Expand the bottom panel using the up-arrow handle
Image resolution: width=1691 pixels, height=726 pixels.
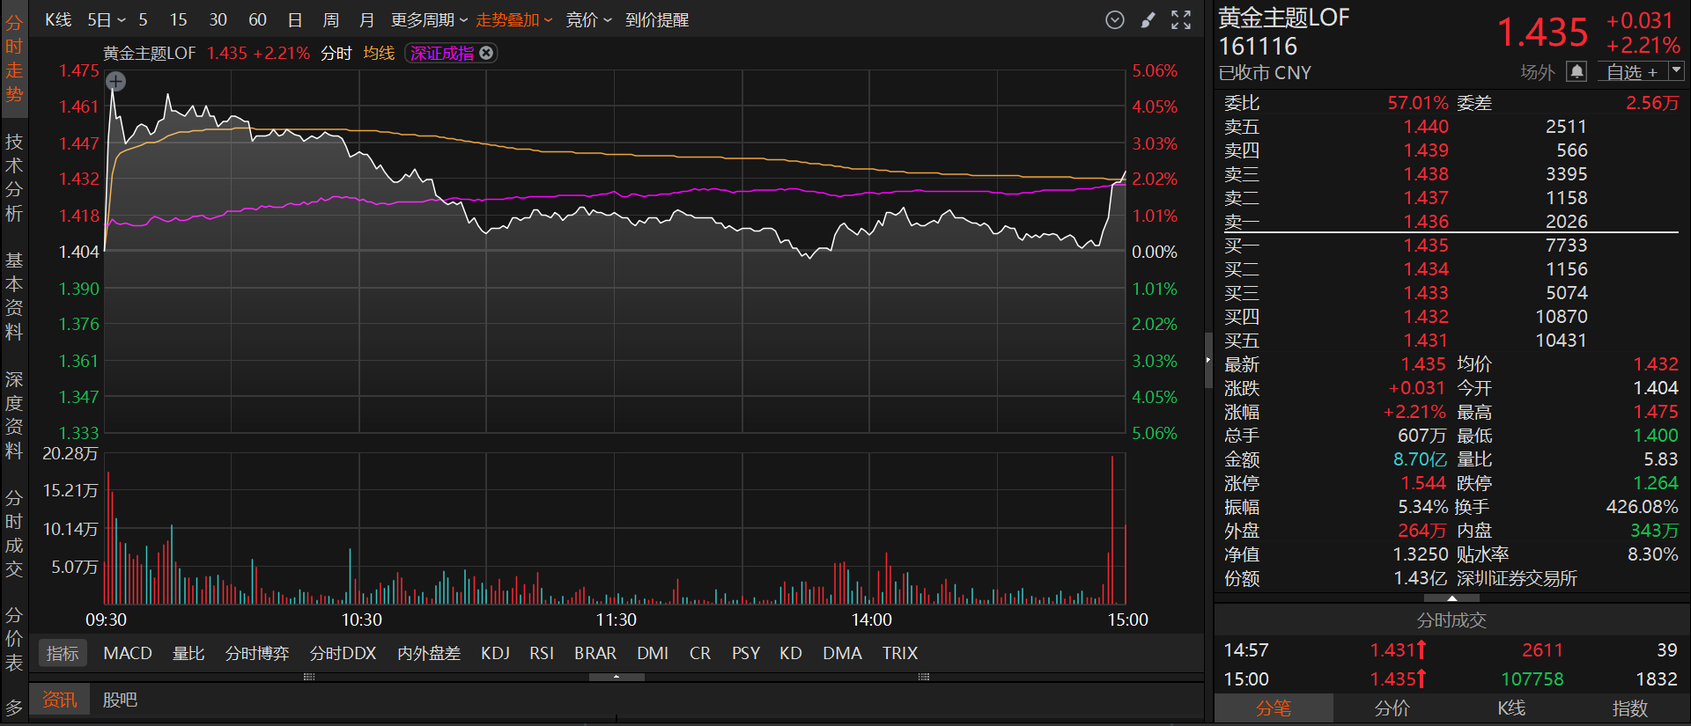(x=617, y=677)
